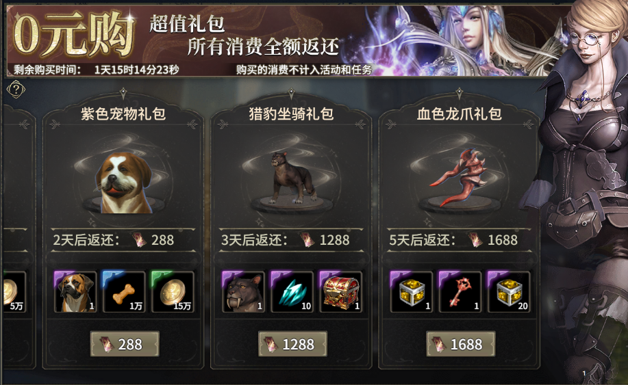The width and height of the screenshot is (628, 385).
Task: Click the red dragon claw weapon preview
Action: point(459,178)
